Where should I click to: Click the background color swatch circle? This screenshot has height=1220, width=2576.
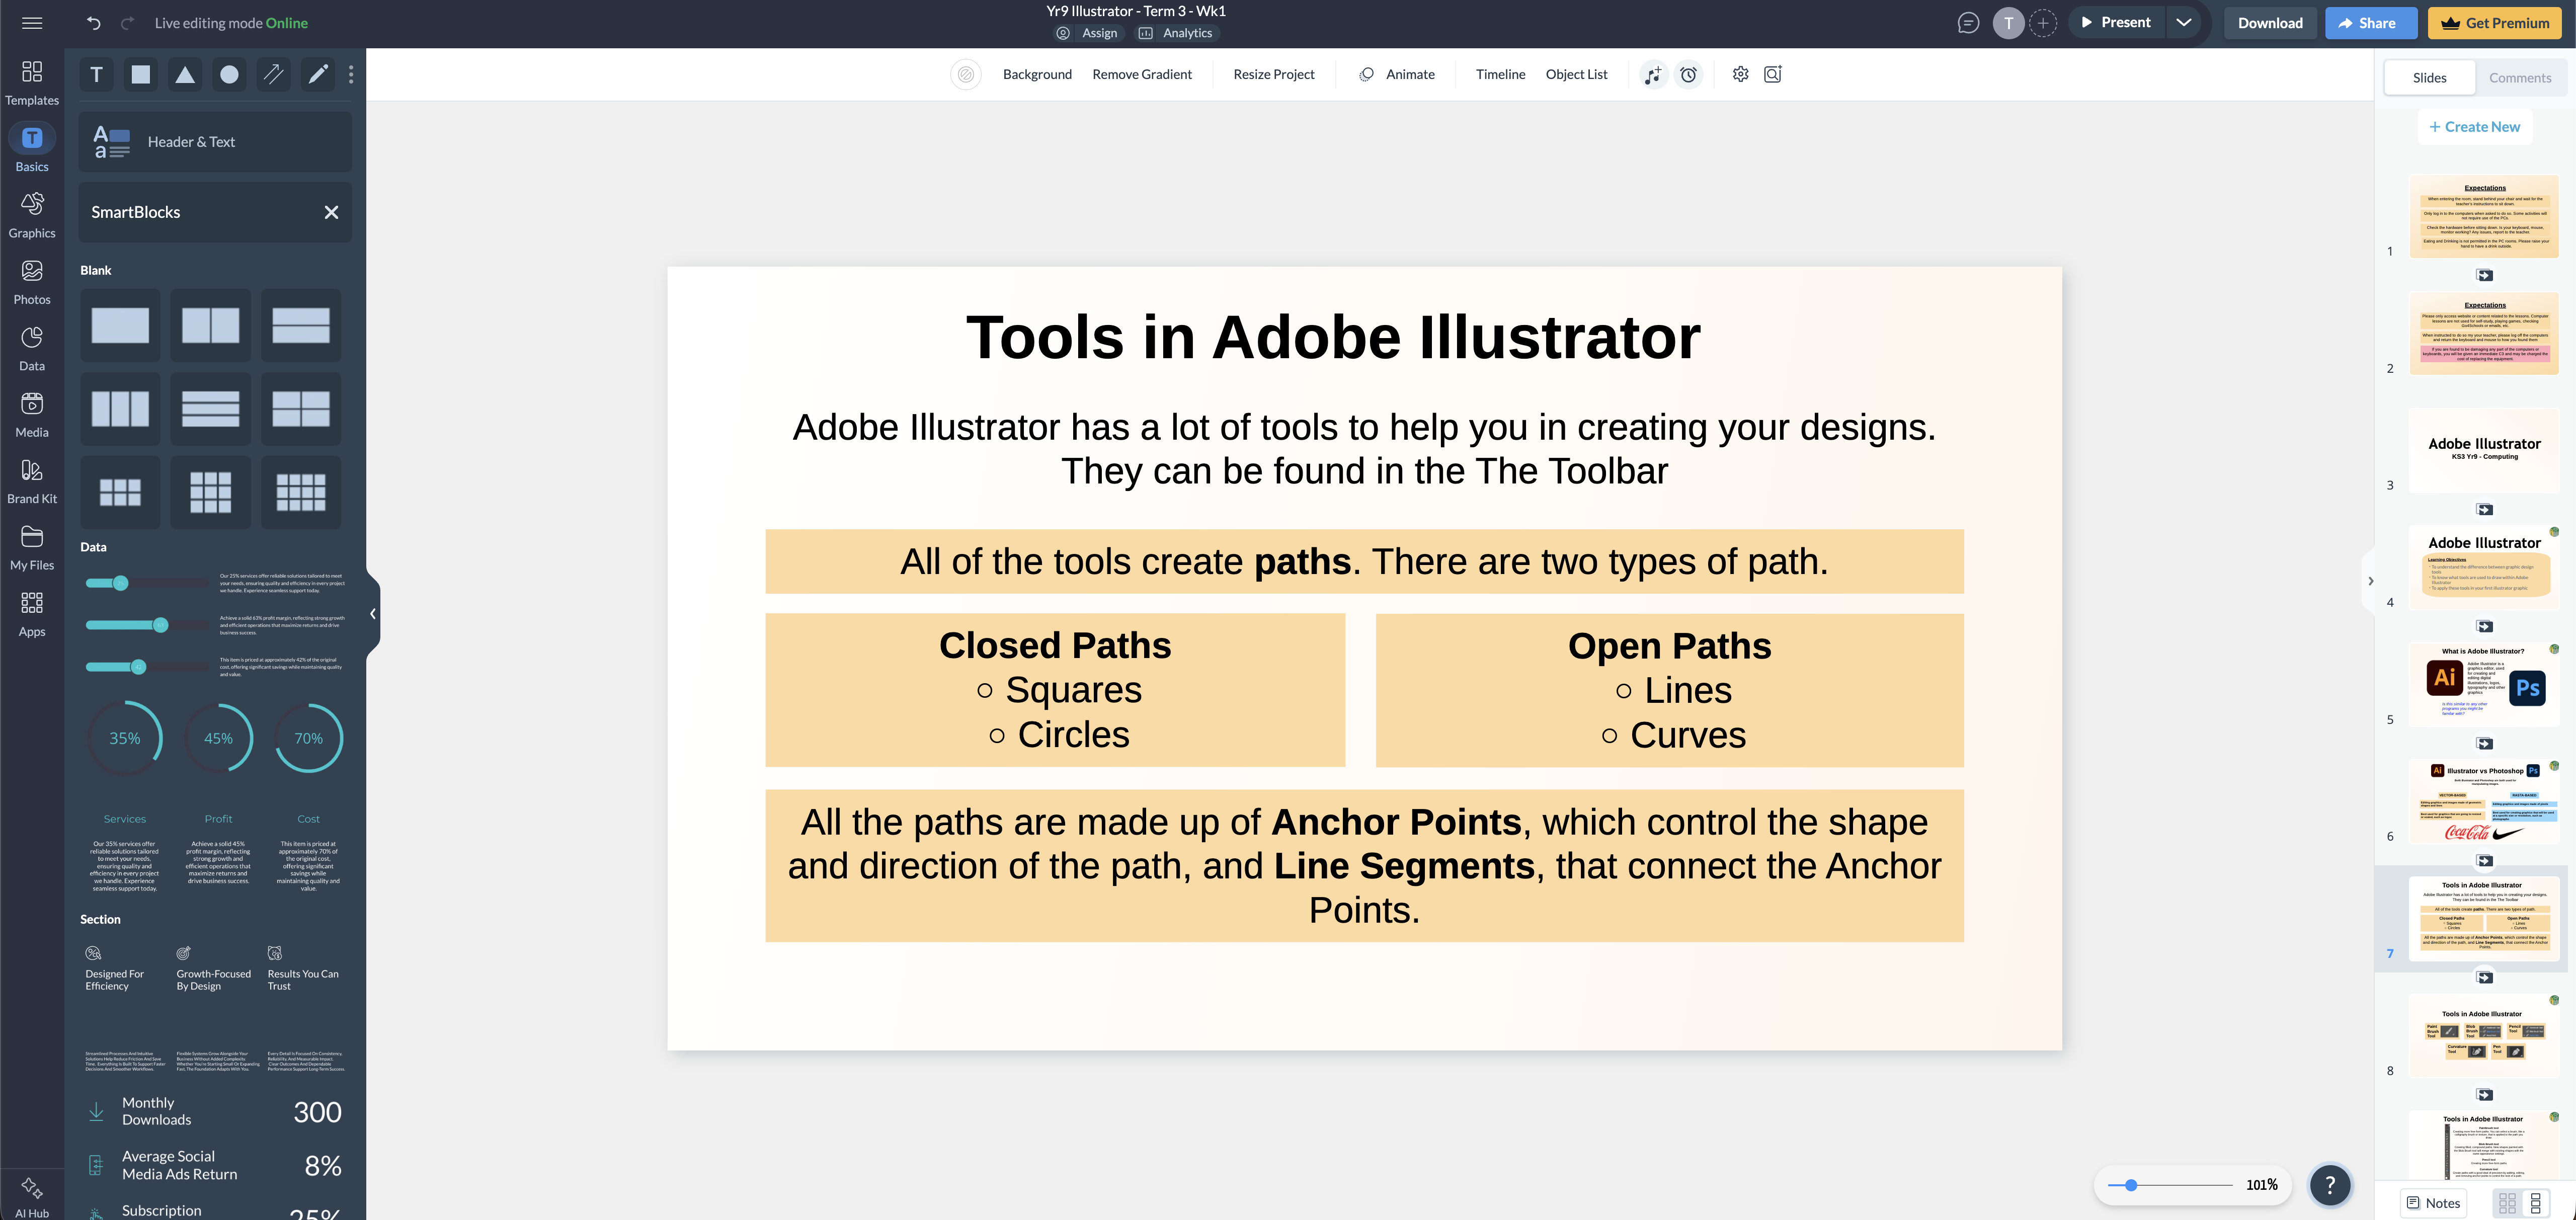point(965,74)
